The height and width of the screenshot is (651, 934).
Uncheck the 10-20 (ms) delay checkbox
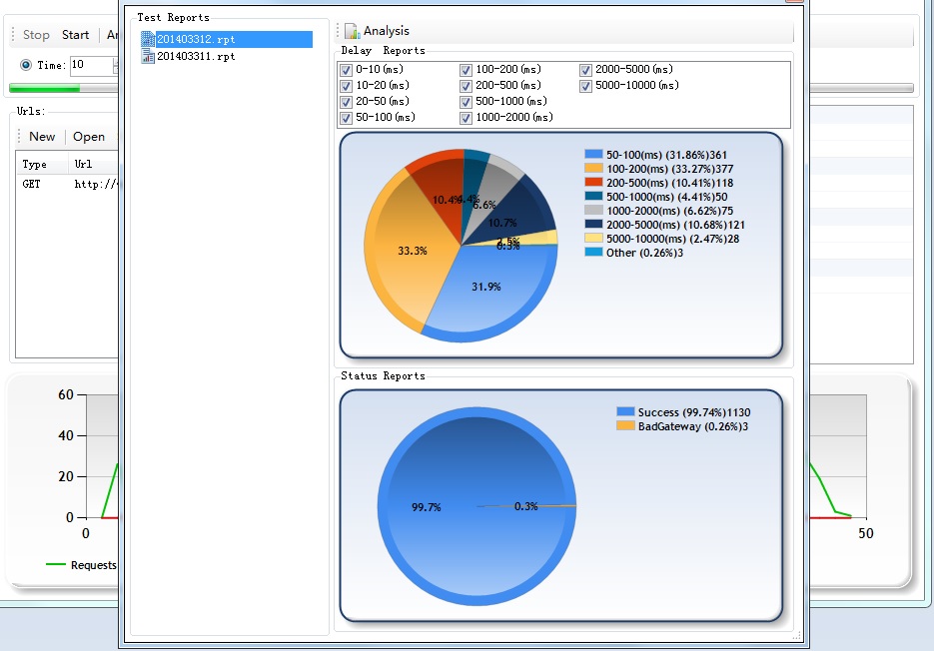click(346, 86)
